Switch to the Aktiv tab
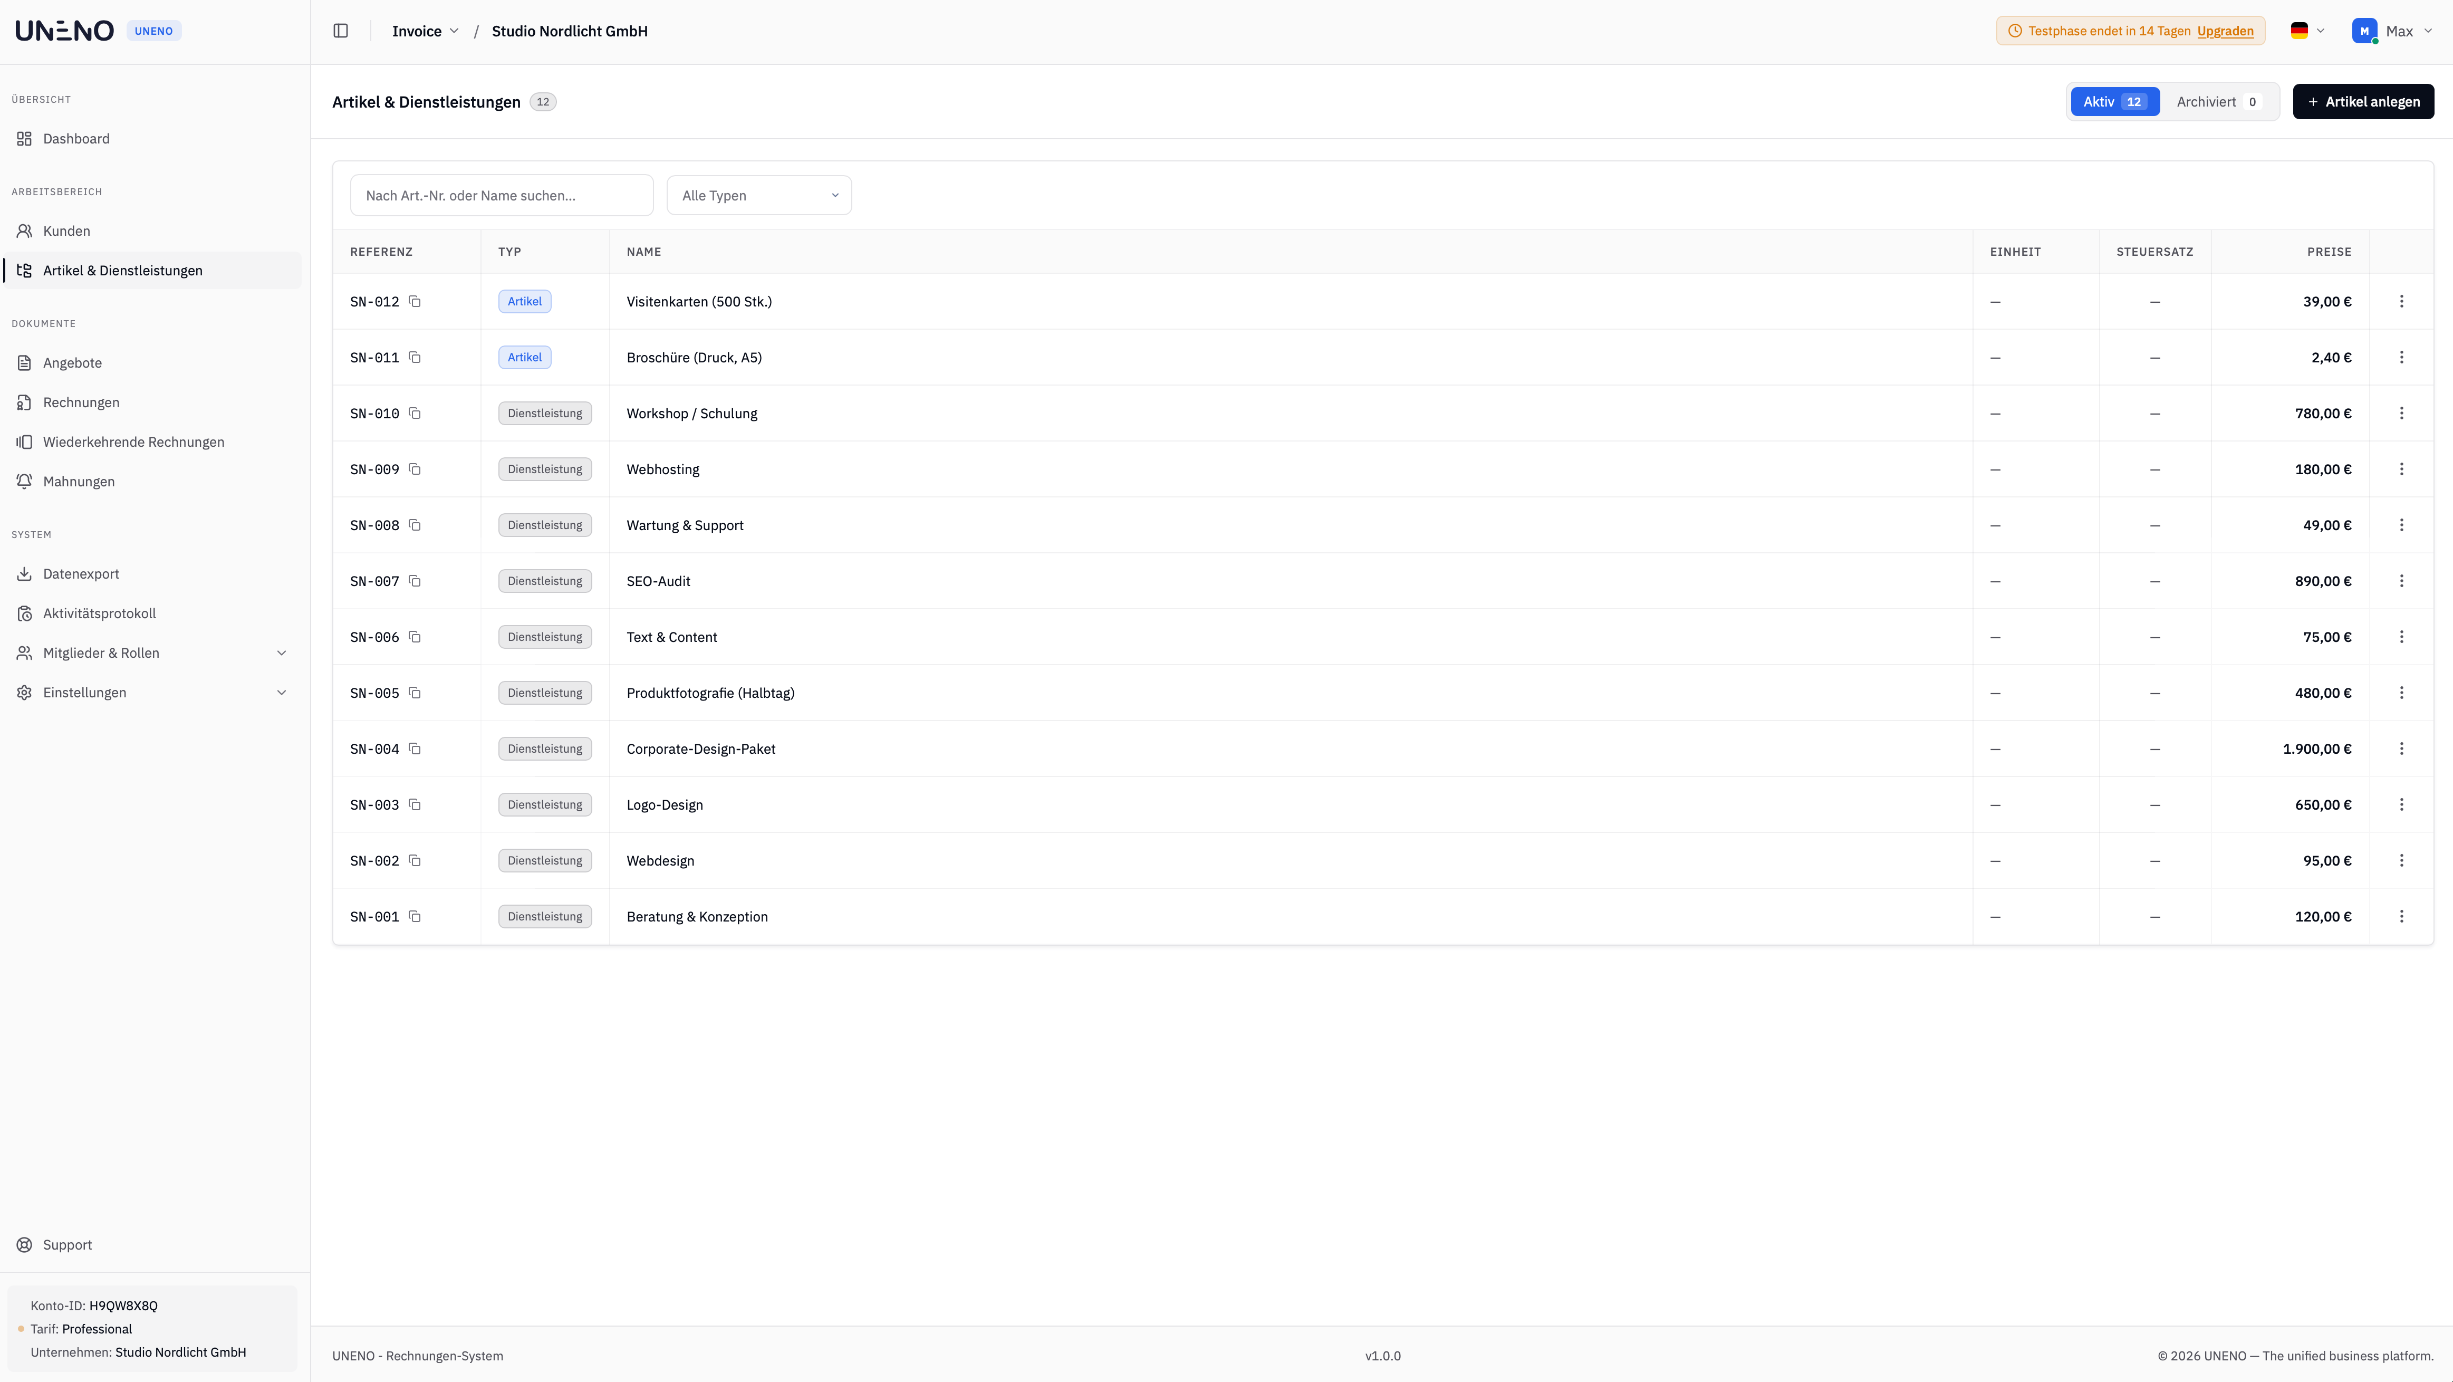Image resolution: width=2453 pixels, height=1382 pixels. click(x=2115, y=102)
